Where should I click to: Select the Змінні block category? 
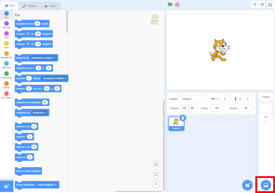coord(6,85)
